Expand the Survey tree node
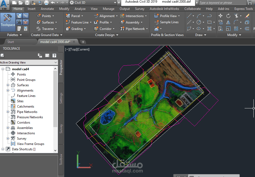This screenshot has height=177, width=255. (x=8, y=139)
